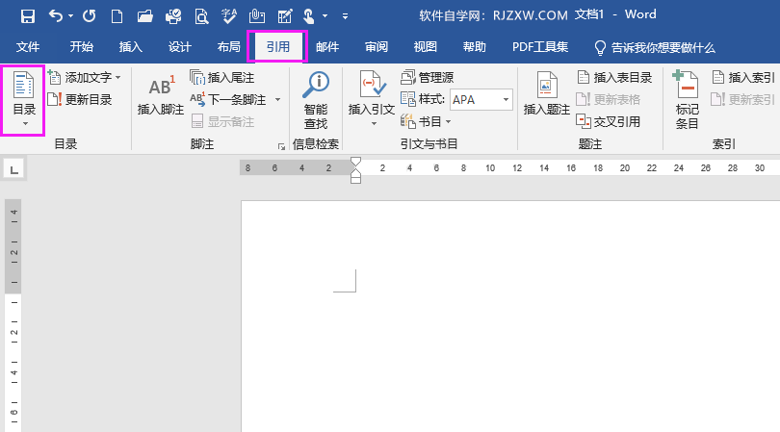
Task: Switch to the 帮助 tab
Action: click(x=474, y=47)
